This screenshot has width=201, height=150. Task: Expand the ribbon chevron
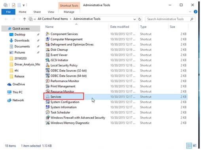point(190,12)
